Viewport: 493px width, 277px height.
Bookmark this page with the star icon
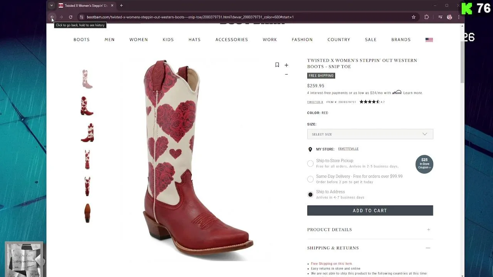click(x=414, y=17)
